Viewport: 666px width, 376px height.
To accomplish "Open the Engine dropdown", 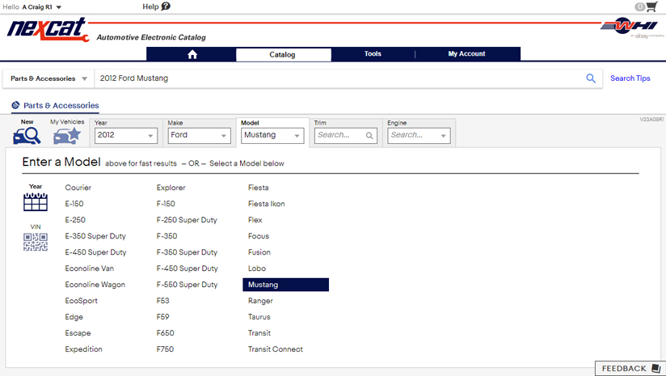I will pos(419,136).
